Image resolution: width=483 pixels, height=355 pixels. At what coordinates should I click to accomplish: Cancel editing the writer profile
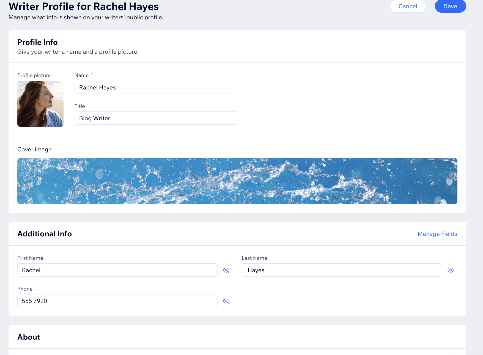tap(408, 6)
